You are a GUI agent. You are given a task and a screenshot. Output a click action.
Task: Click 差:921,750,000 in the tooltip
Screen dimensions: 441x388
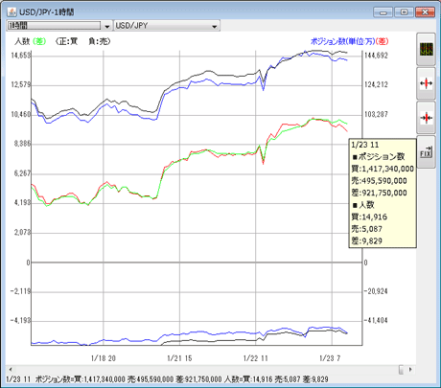379,193
